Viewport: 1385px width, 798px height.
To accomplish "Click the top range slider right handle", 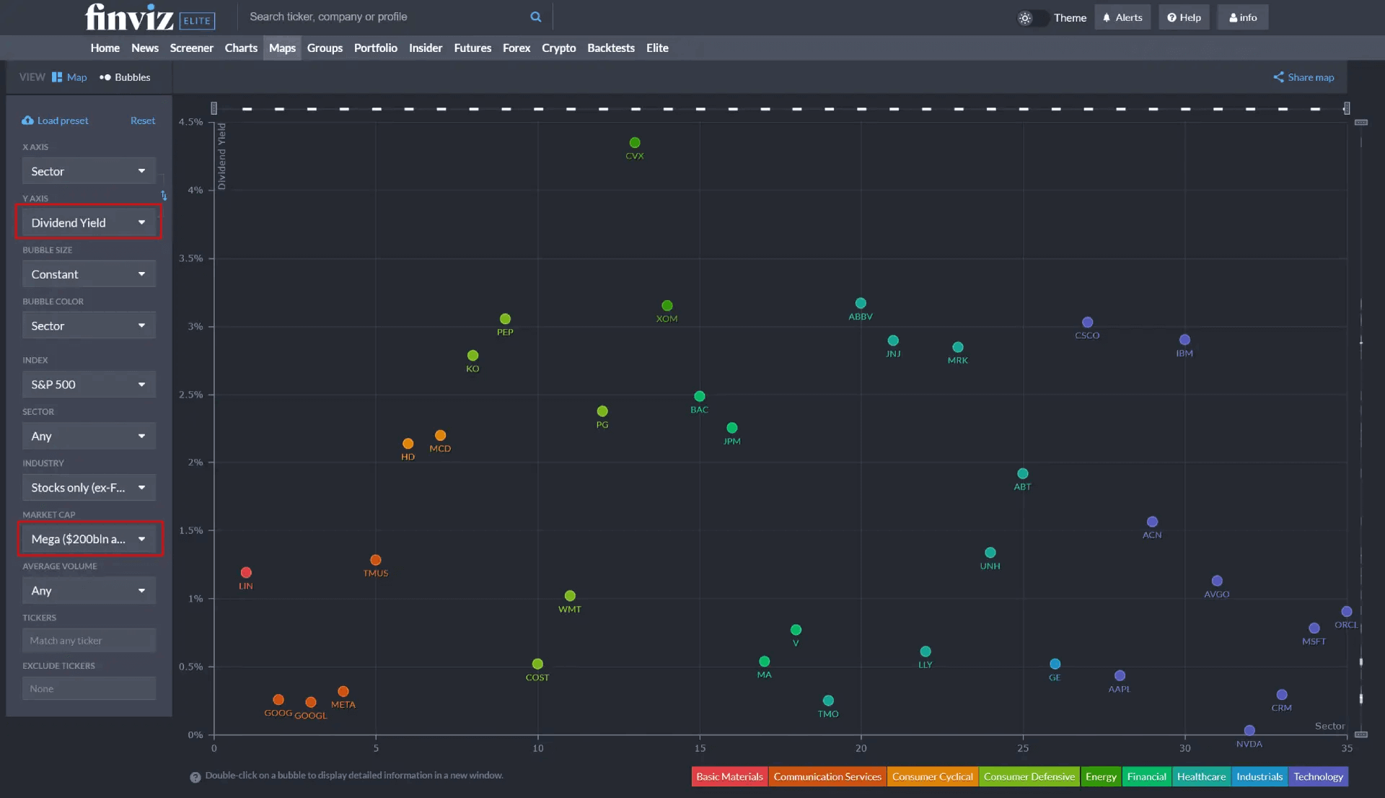I will pyautogui.click(x=1346, y=108).
